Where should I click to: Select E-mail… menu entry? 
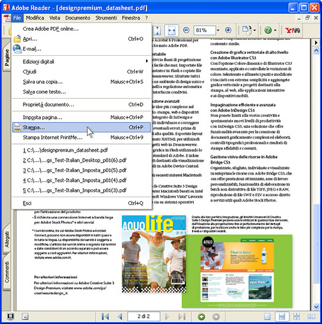[x=82, y=49]
